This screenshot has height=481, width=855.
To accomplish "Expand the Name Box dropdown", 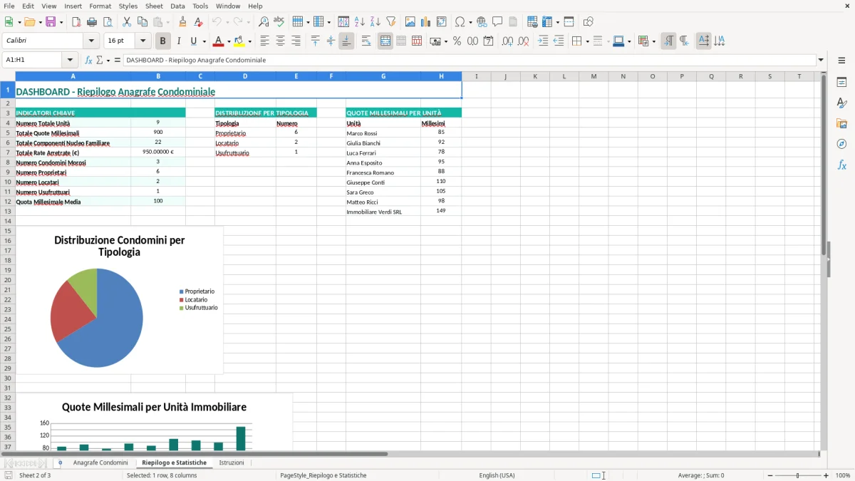I will 70,61.
